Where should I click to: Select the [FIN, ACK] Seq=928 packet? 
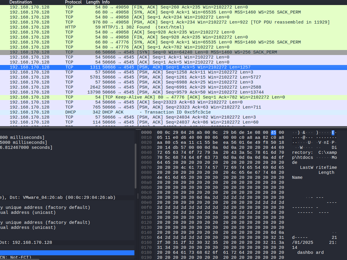(174, 37)
